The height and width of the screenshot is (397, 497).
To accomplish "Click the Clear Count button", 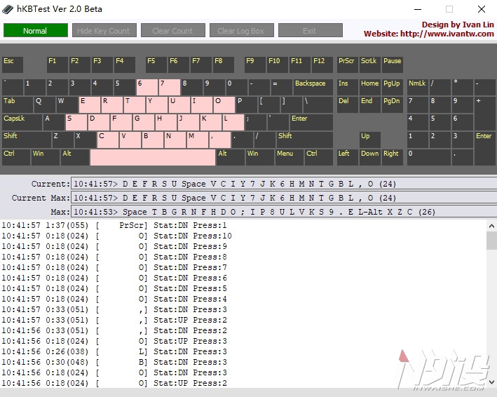I will click(172, 30).
